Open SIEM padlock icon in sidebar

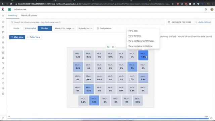(3, 73)
